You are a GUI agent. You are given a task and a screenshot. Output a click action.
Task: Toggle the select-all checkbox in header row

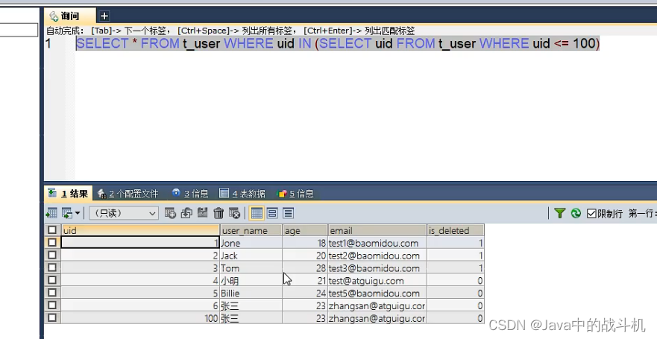(x=52, y=229)
